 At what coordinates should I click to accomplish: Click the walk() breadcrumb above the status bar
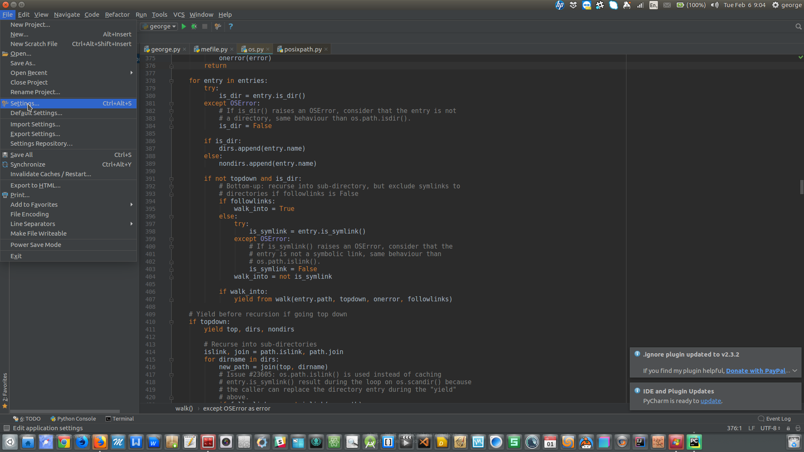tap(183, 408)
